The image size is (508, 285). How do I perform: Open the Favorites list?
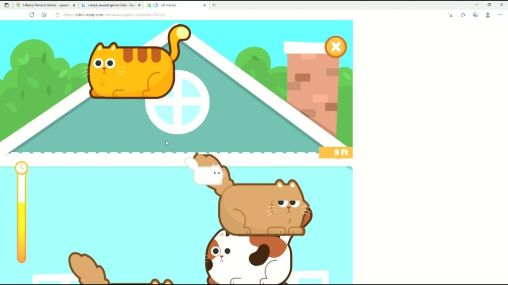tap(463, 15)
